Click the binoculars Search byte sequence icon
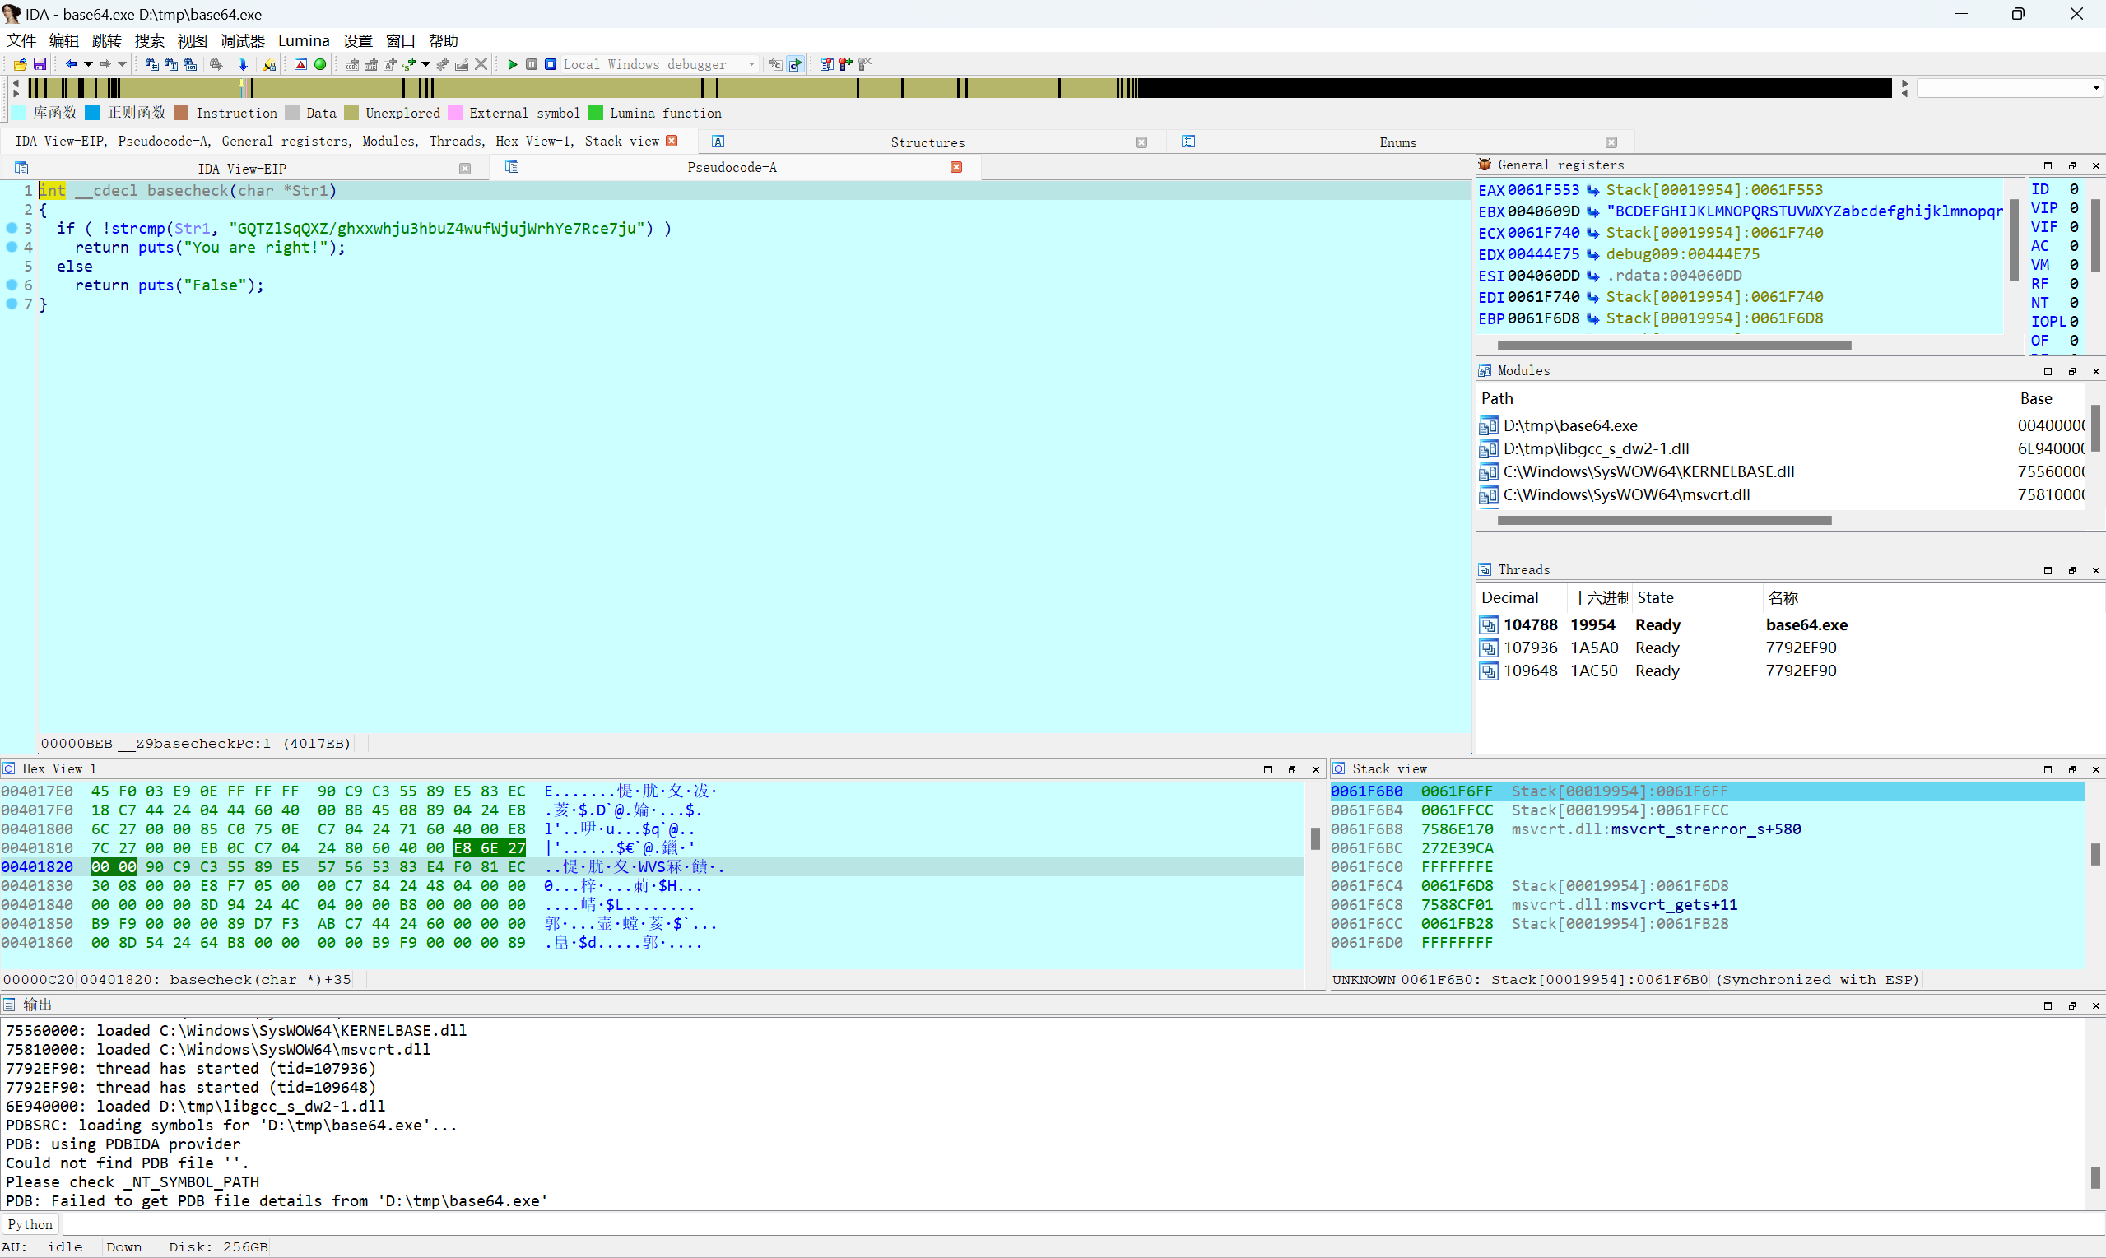2106x1258 pixels. pos(191,64)
